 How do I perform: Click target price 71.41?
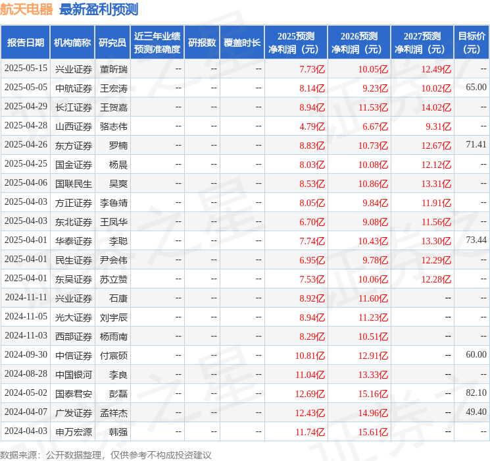476,145
